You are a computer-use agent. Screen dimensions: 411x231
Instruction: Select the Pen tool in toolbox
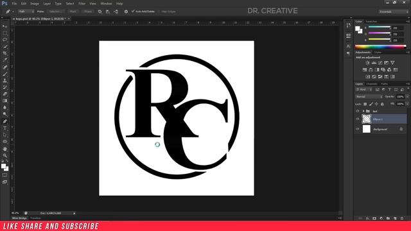pos(4,121)
